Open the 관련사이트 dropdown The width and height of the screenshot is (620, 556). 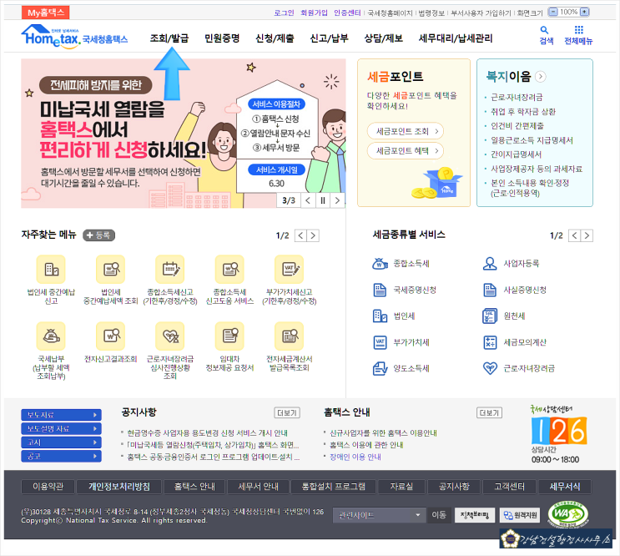click(379, 515)
